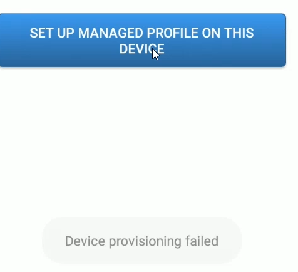Tap the word 'PROFILE' in the button label
The image size is (298, 272).
pyautogui.click(x=172, y=33)
